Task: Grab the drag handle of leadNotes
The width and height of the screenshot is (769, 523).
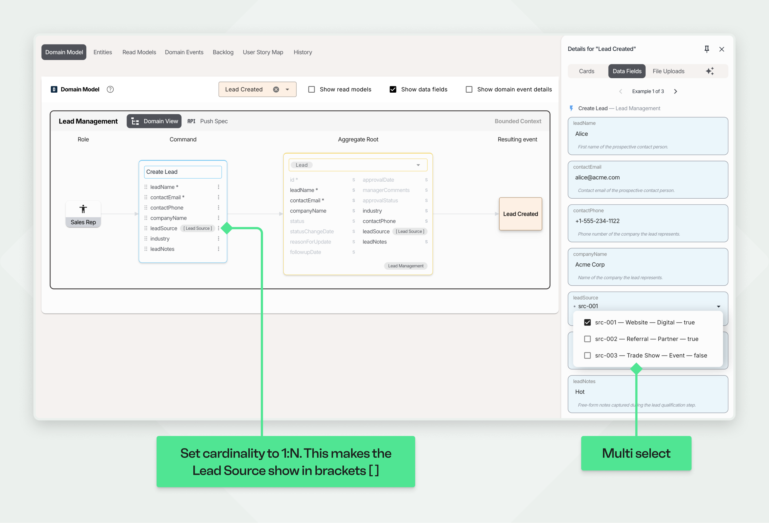Action: (x=146, y=249)
